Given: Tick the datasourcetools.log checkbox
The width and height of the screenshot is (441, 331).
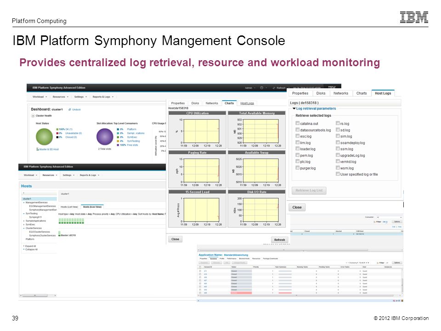Looking at the screenshot, I should 297,130.
